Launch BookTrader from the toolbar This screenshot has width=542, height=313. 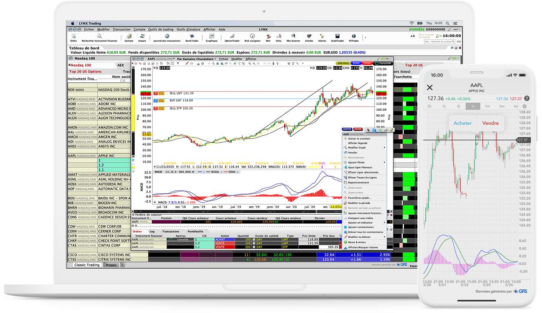(192, 38)
